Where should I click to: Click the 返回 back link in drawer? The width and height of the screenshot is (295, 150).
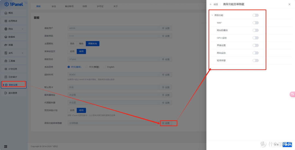click(x=214, y=4)
